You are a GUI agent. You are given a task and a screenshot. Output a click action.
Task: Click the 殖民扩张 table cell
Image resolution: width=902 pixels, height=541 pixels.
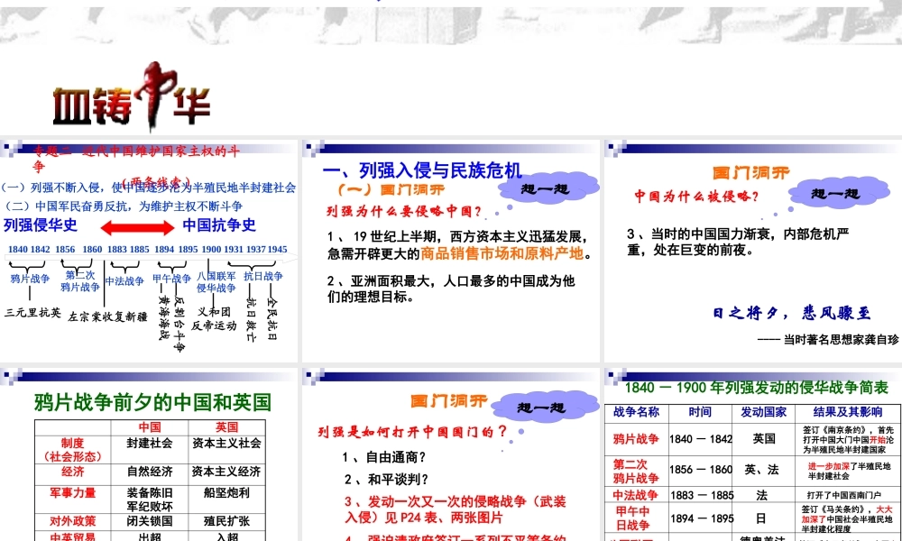coord(226,521)
